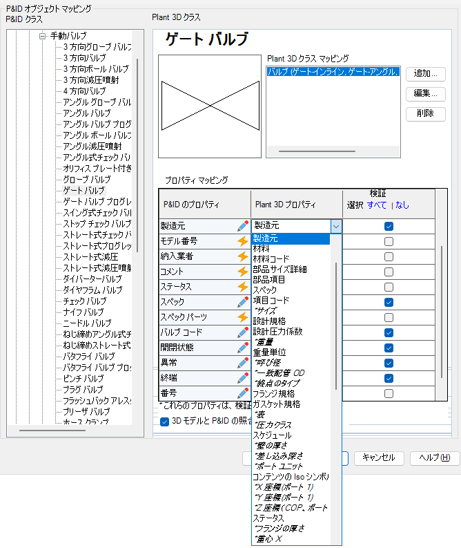
Task: Select ナイフ バルブ in class tree
Action: point(84,312)
